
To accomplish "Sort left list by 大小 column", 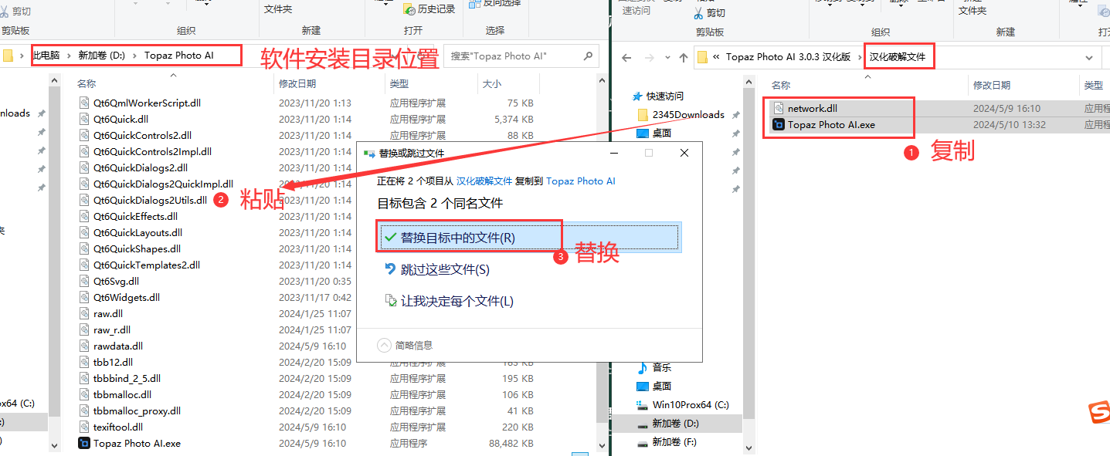I will 491,83.
